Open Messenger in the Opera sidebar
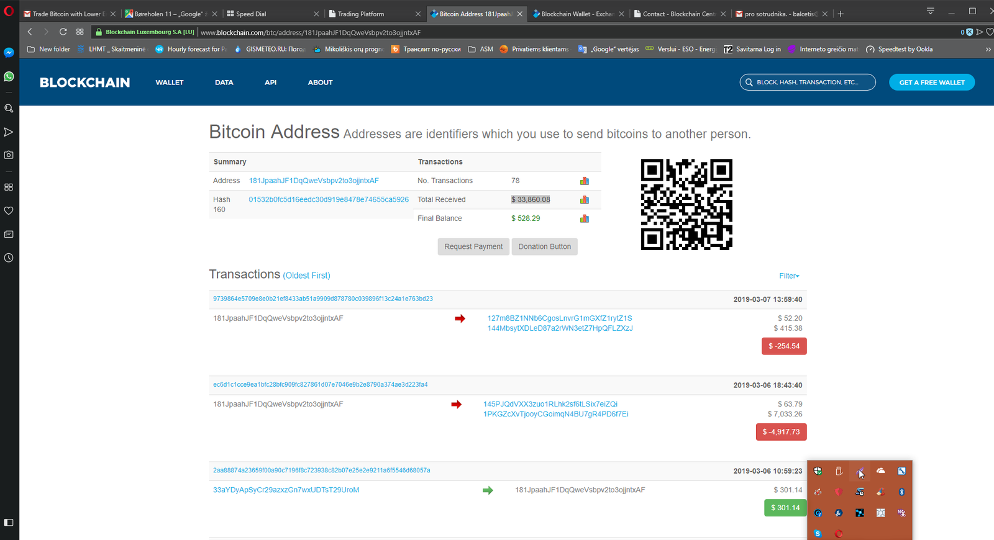This screenshot has height=540, width=994. [9, 53]
